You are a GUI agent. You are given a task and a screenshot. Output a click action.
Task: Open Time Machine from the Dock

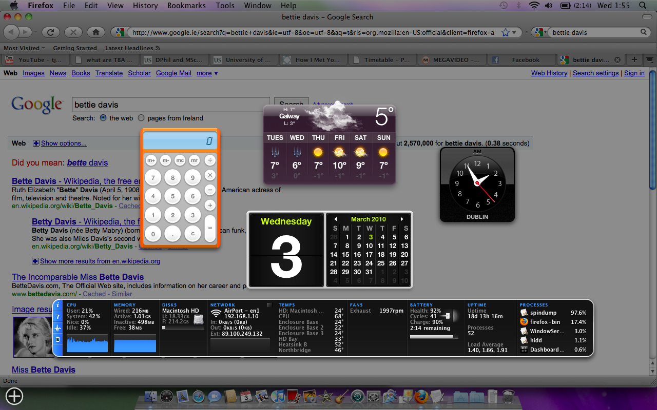(x=358, y=396)
